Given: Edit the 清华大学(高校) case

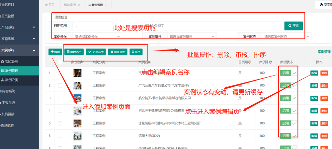Looking at the screenshot, I should [314, 136].
